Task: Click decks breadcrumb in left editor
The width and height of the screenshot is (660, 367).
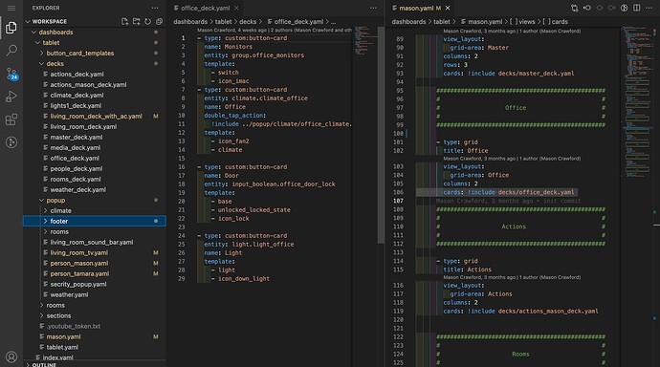Action: [248, 22]
